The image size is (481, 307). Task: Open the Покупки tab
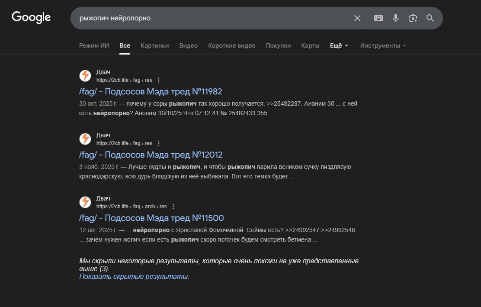[278, 45]
